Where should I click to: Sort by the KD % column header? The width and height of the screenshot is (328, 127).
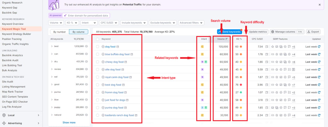pyautogui.click(x=239, y=39)
